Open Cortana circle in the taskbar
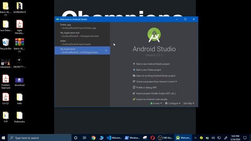 coord(76,137)
